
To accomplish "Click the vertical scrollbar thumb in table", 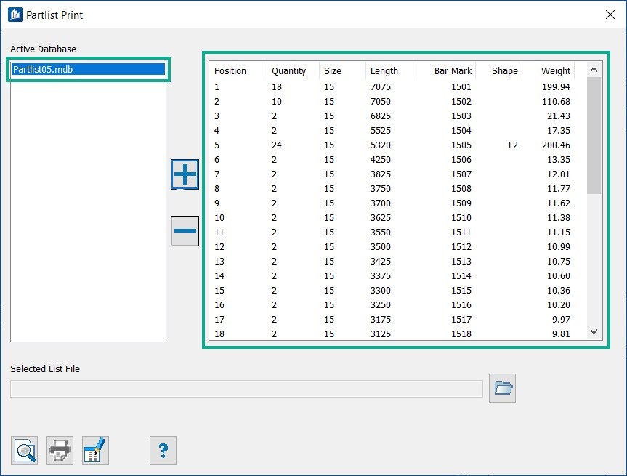I will tap(594, 135).
